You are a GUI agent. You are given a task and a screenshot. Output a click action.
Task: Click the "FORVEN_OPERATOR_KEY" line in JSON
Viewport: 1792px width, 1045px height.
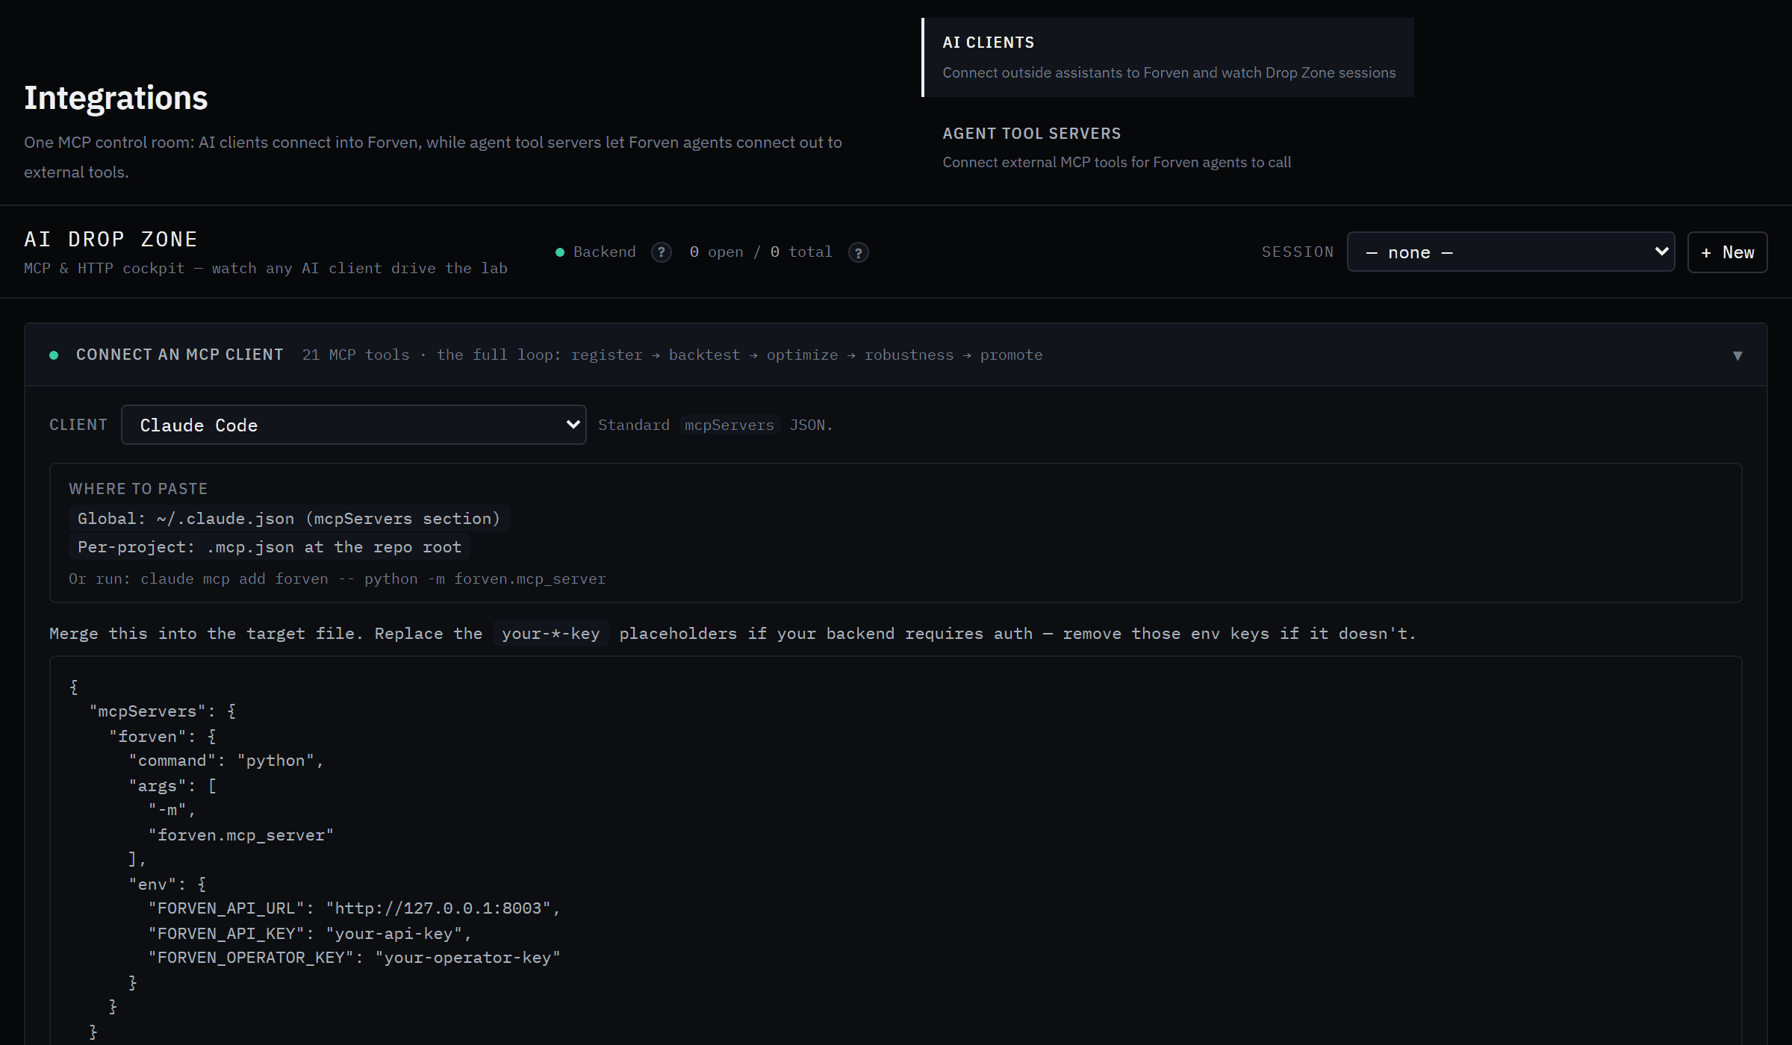point(355,958)
